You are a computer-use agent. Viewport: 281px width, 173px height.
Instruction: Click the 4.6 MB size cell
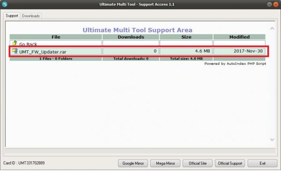point(186,51)
